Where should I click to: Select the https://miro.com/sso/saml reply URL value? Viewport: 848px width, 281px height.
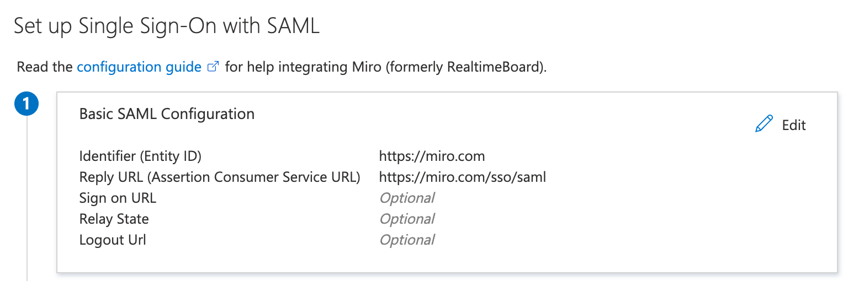pyautogui.click(x=462, y=177)
